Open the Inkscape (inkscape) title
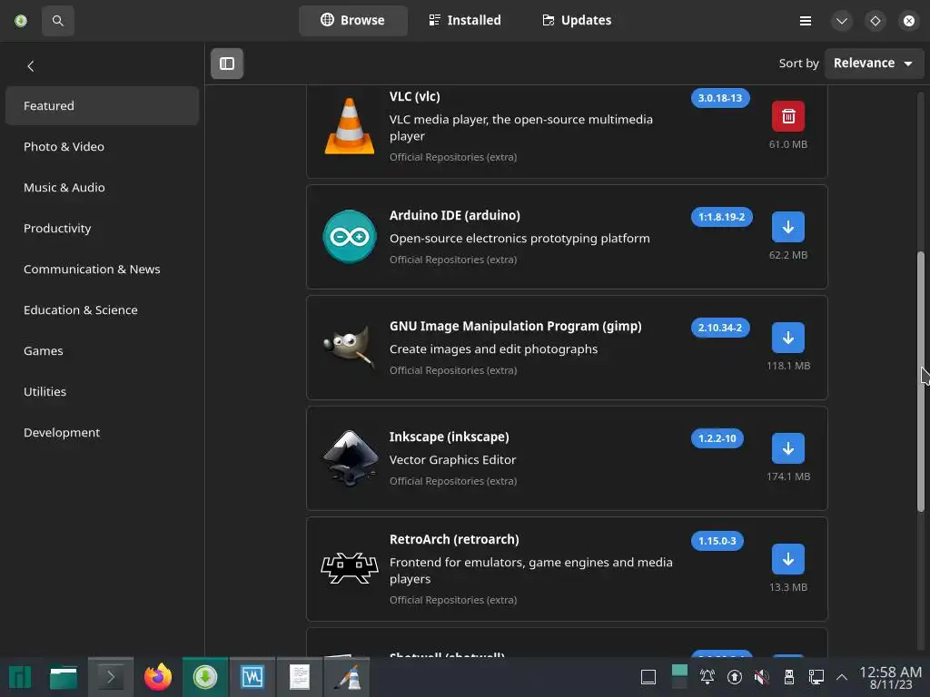 pos(449,437)
